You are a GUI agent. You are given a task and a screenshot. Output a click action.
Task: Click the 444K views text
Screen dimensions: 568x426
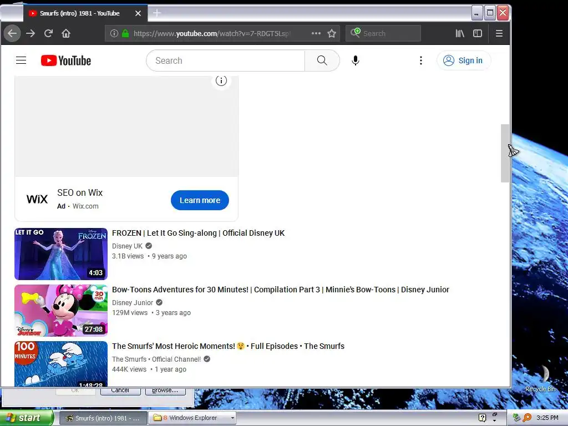(129, 369)
